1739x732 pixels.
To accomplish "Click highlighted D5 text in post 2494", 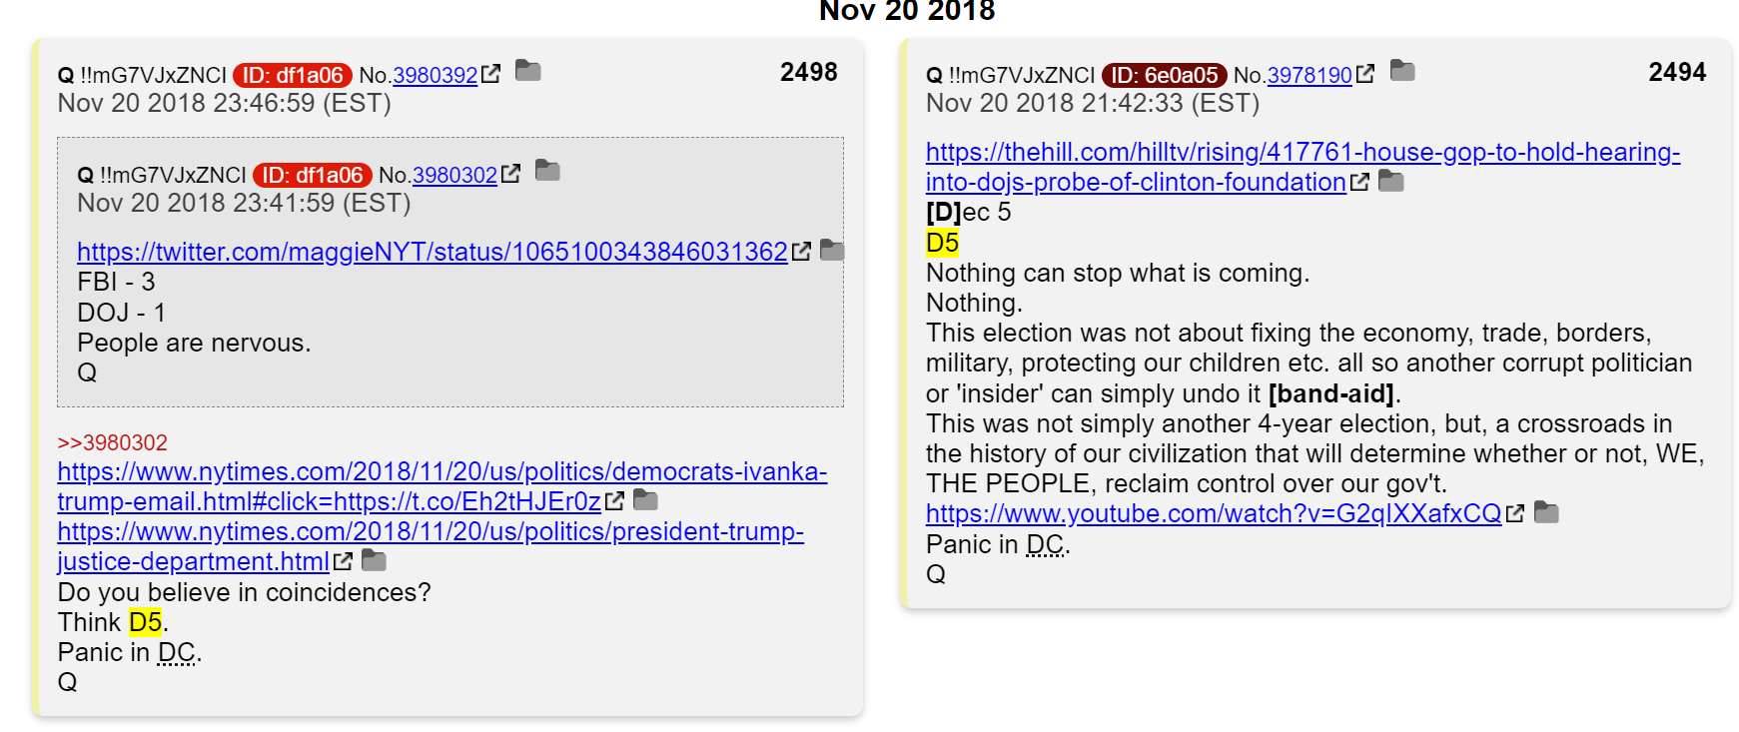I will tap(942, 243).
